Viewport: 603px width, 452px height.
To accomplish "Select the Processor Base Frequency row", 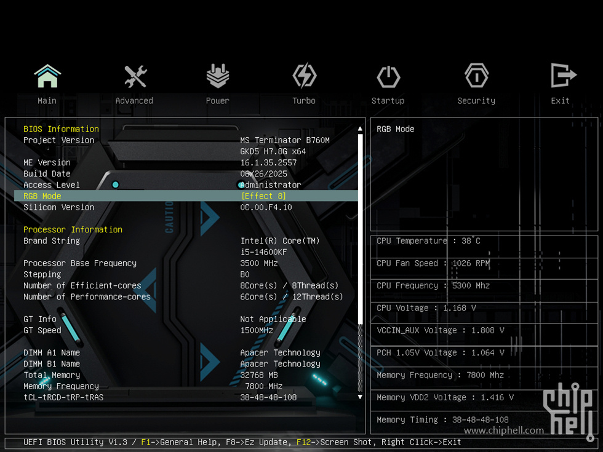I will click(x=80, y=263).
